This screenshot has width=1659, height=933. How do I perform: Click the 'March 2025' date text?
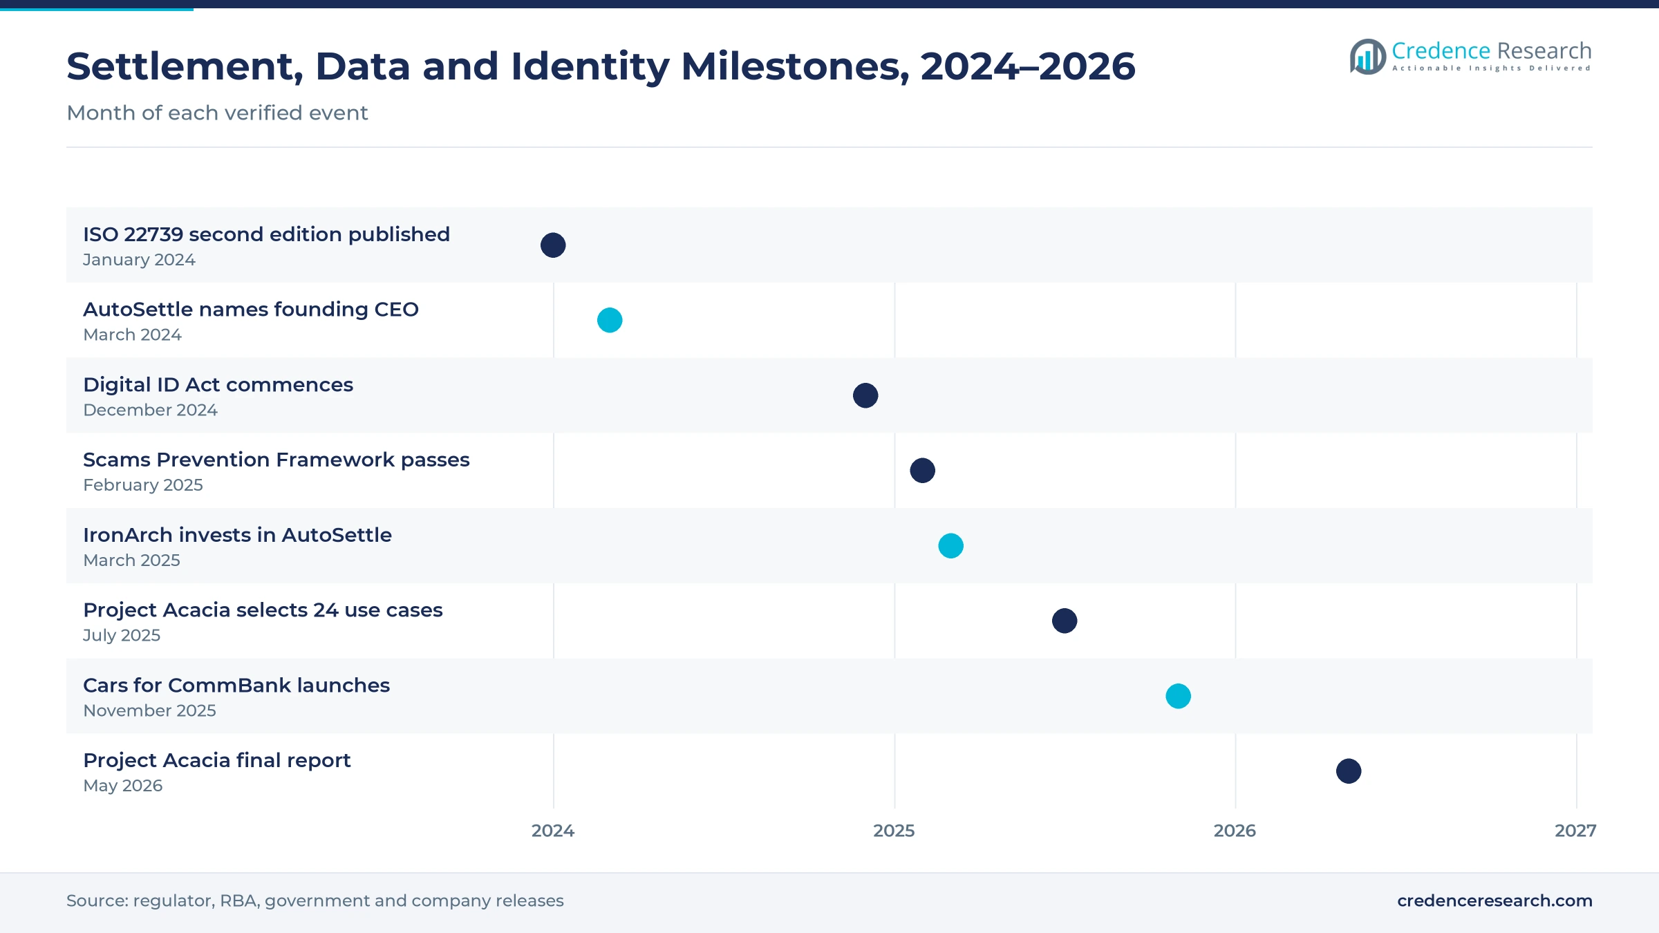pyautogui.click(x=131, y=560)
